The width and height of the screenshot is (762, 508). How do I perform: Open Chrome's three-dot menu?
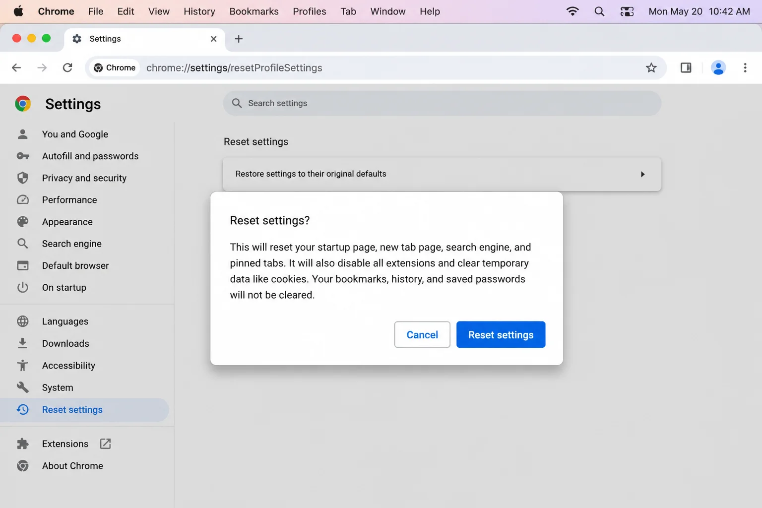745,67
